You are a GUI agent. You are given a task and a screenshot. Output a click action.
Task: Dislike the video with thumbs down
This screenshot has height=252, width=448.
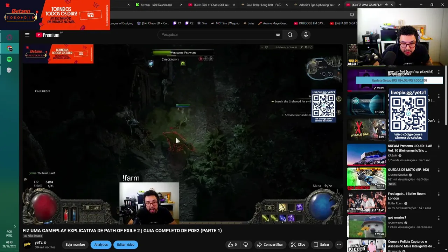click(x=246, y=245)
